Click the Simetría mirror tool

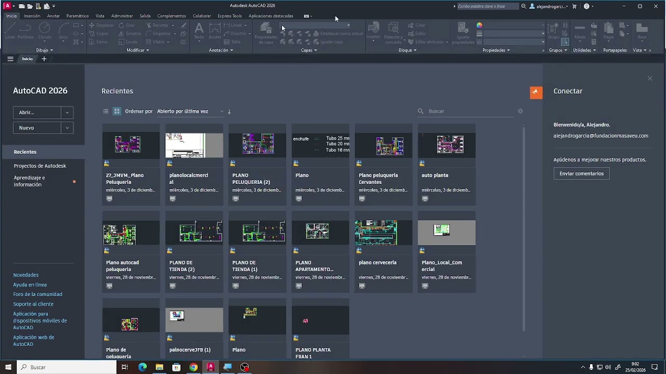(130, 33)
